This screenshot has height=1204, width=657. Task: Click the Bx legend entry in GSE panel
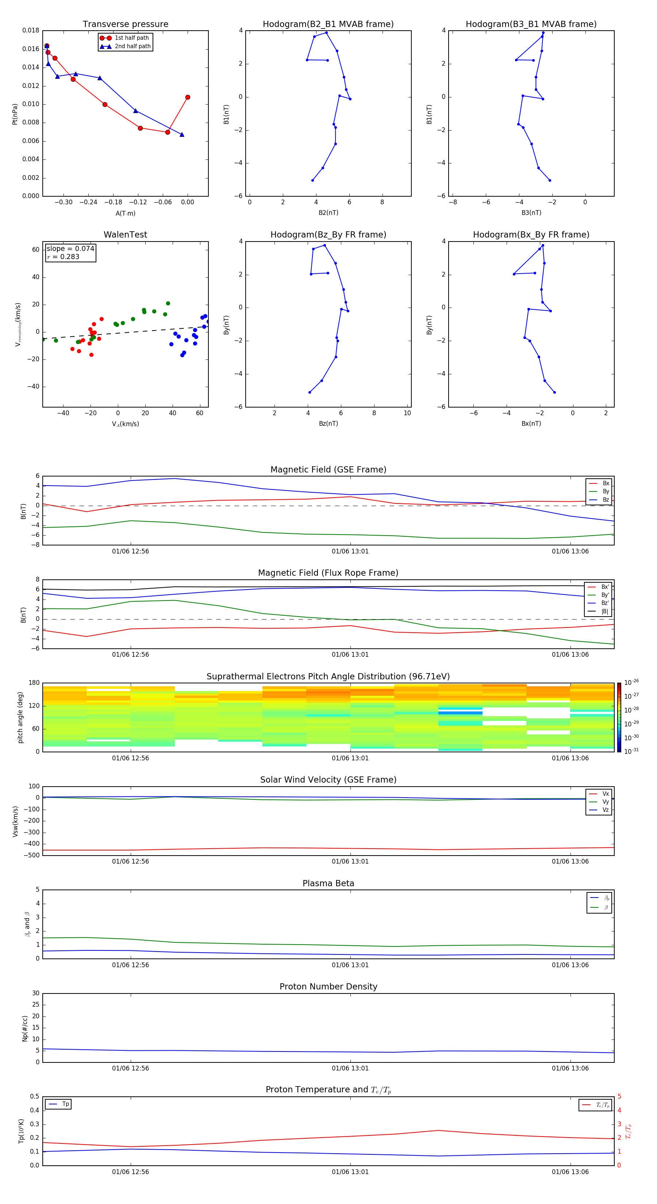[599, 483]
